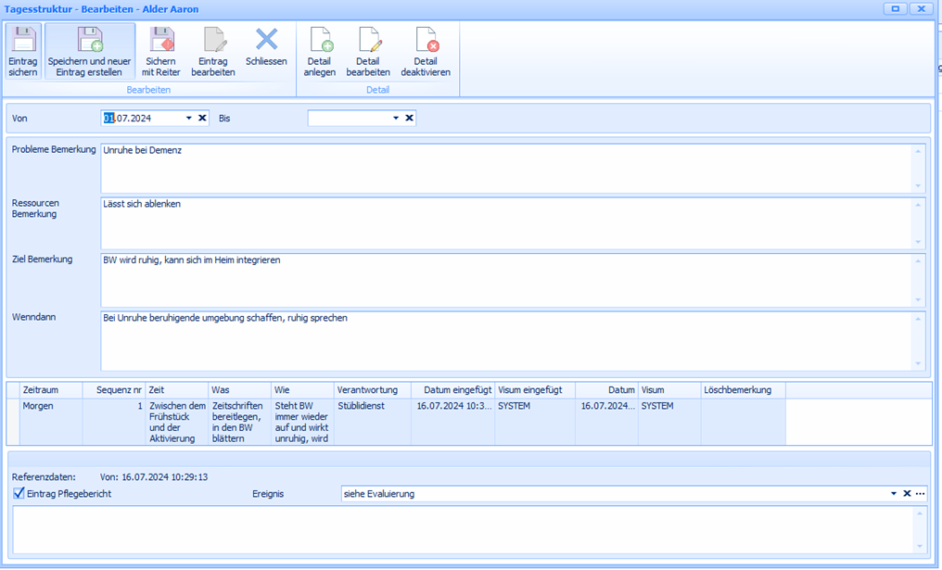
Task: Click the Sichern mit Reiter icon
Action: click(x=162, y=51)
